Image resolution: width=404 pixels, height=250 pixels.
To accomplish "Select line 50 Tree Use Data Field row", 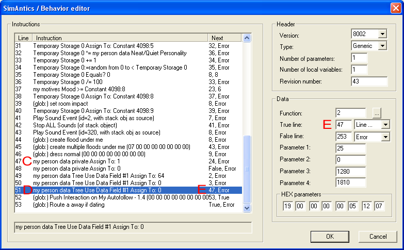I will 128,183.
